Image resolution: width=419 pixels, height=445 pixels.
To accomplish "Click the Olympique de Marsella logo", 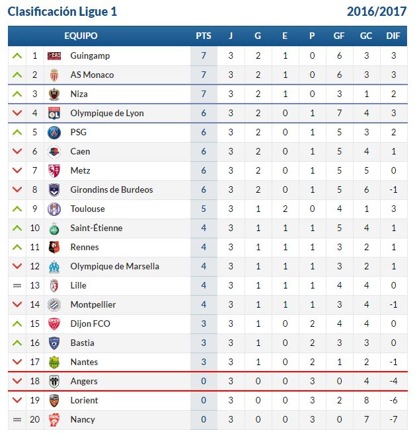I will tap(54, 267).
